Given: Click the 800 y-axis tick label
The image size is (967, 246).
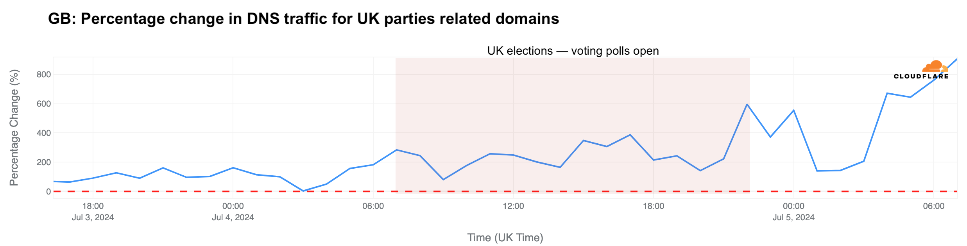Looking at the screenshot, I should (x=44, y=75).
